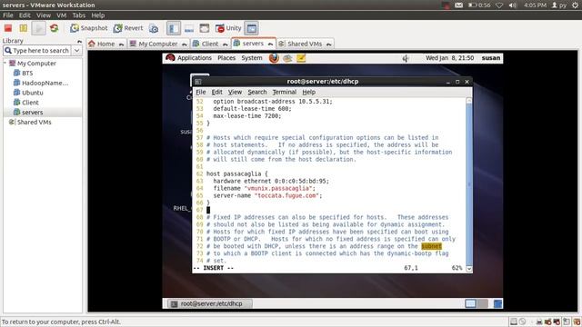Collapse the My Computer tree node
Screen dimensions: 582x327
(x=5, y=63)
